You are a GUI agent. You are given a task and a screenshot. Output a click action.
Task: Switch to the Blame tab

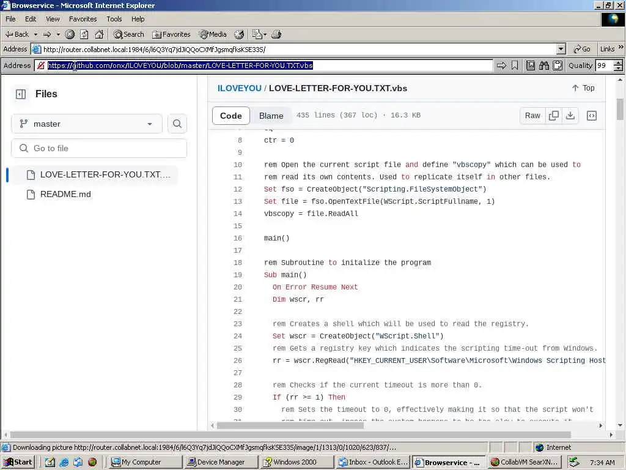271,116
